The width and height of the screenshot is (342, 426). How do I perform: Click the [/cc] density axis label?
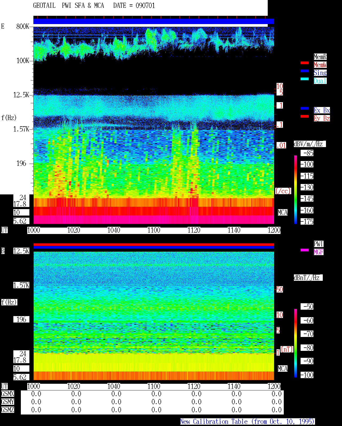pyautogui.click(x=283, y=191)
